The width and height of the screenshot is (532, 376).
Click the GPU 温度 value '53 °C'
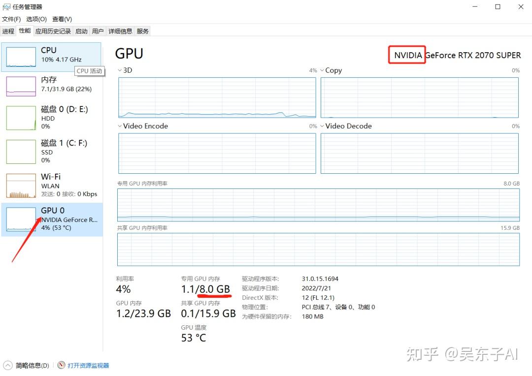[x=194, y=338]
